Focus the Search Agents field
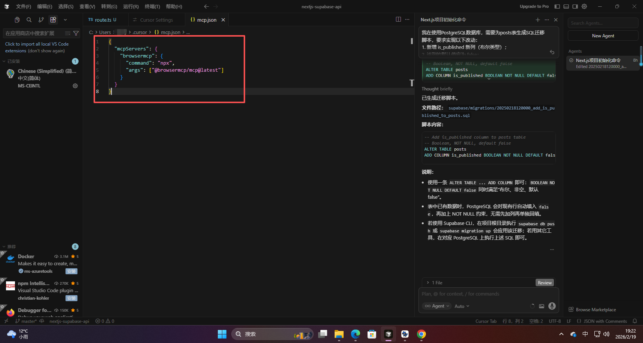Image resolution: width=643 pixels, height=343 pixels. click(x=603, y=23)
